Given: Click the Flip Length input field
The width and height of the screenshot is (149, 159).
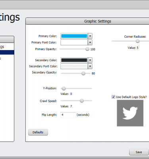Looking at the screenshot, I should click(x=68, y=115).
